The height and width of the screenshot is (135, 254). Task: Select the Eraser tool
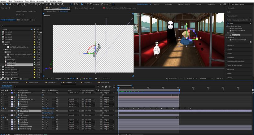[x=54, y=4]
